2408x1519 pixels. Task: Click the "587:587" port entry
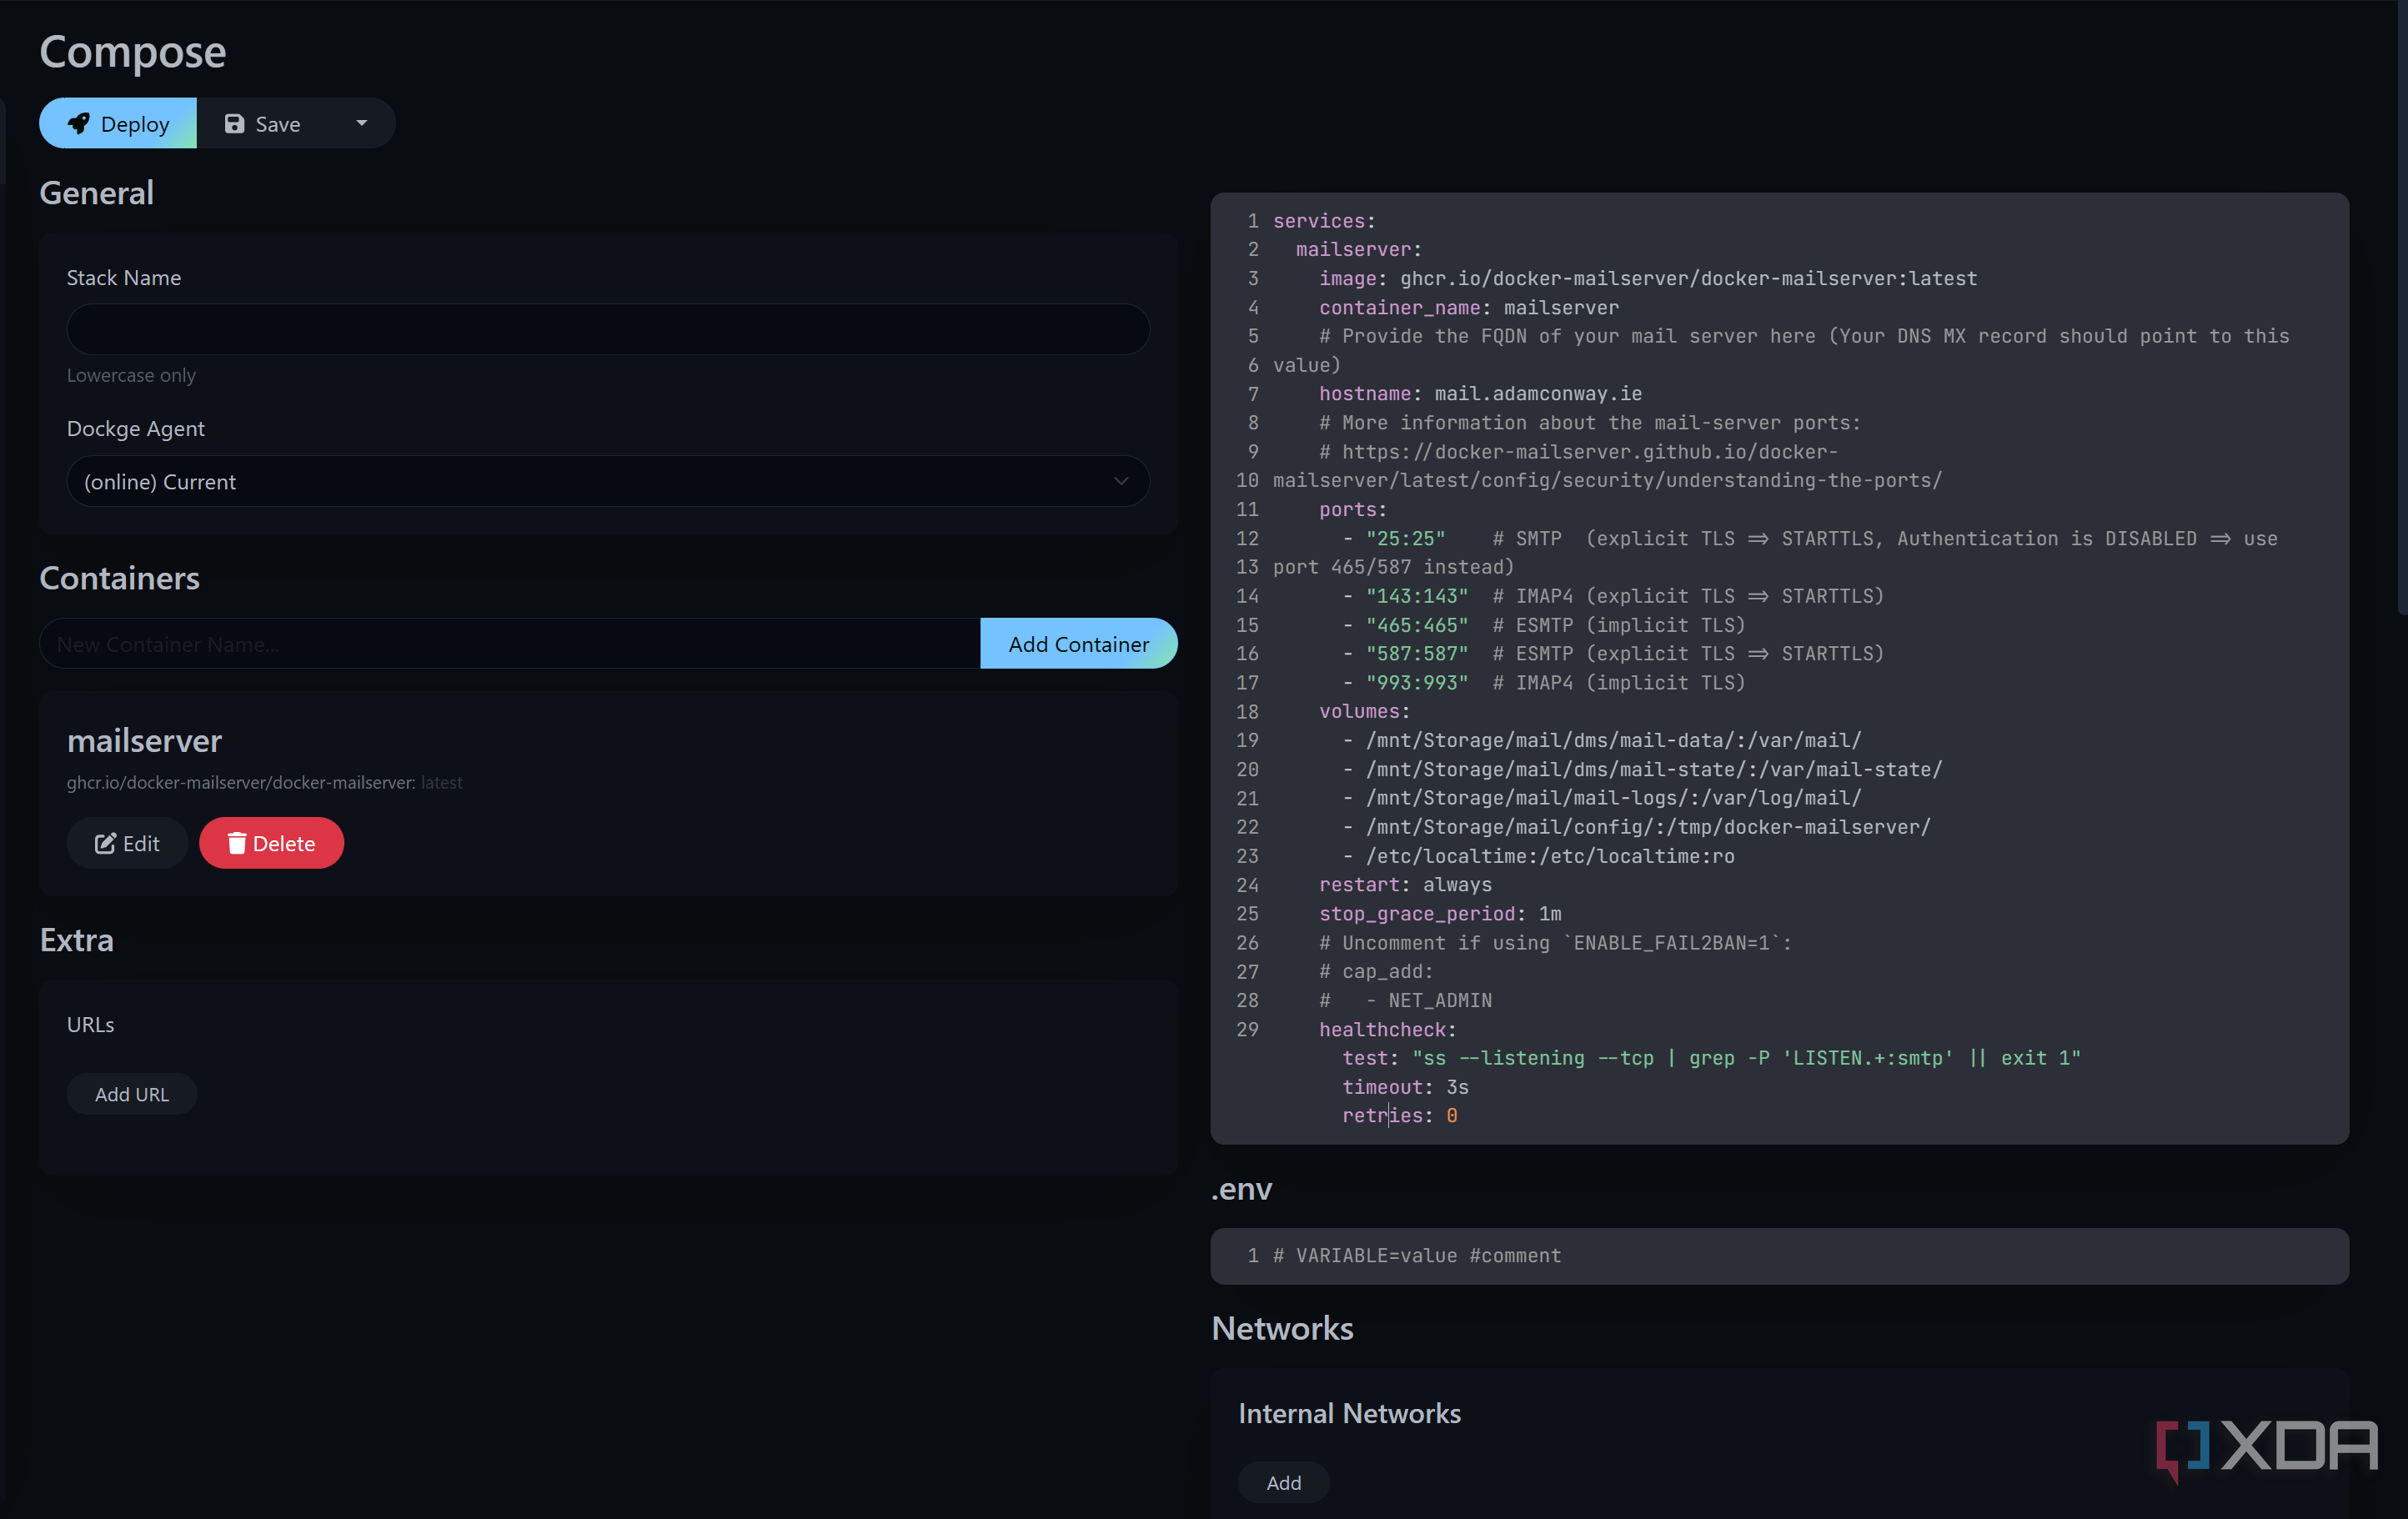coord(1416,653)
